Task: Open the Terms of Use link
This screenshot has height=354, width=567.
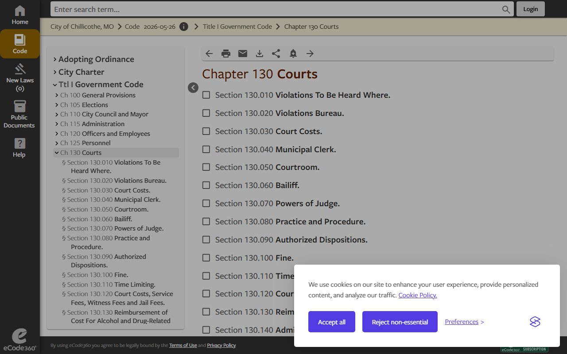Action: 183,345
